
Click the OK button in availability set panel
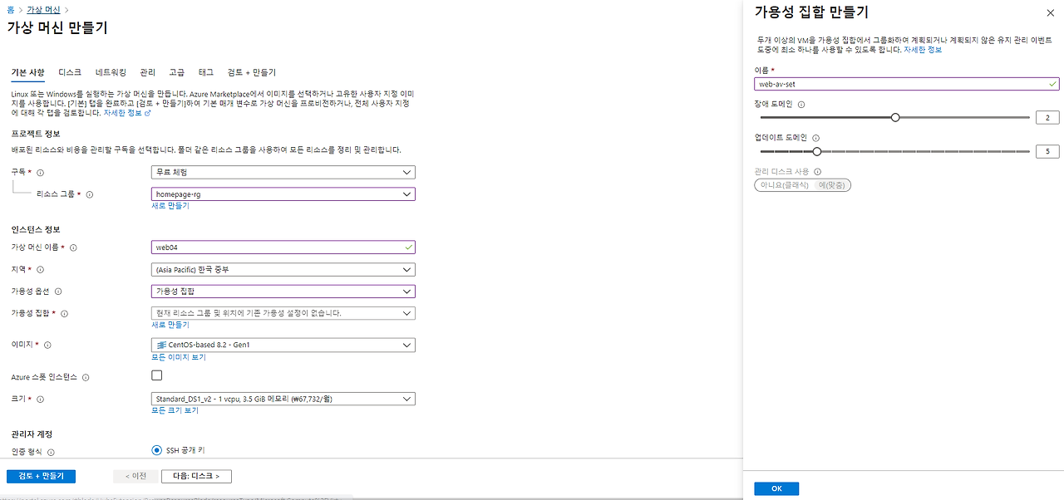click(776, 488)
